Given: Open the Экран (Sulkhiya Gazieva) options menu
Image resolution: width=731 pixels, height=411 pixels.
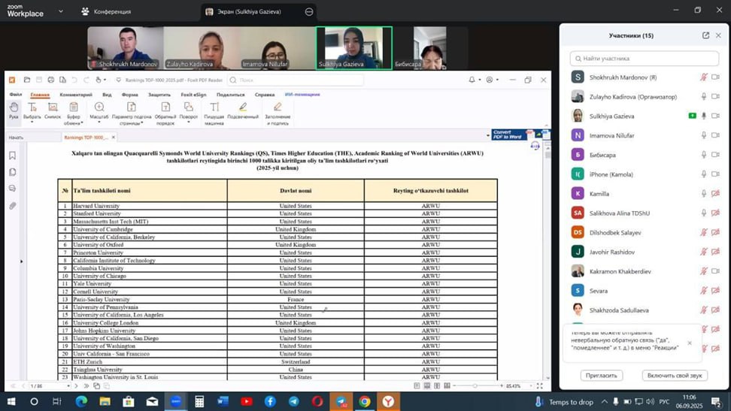Looking at the screenshot, I should (x=309, y=12).
